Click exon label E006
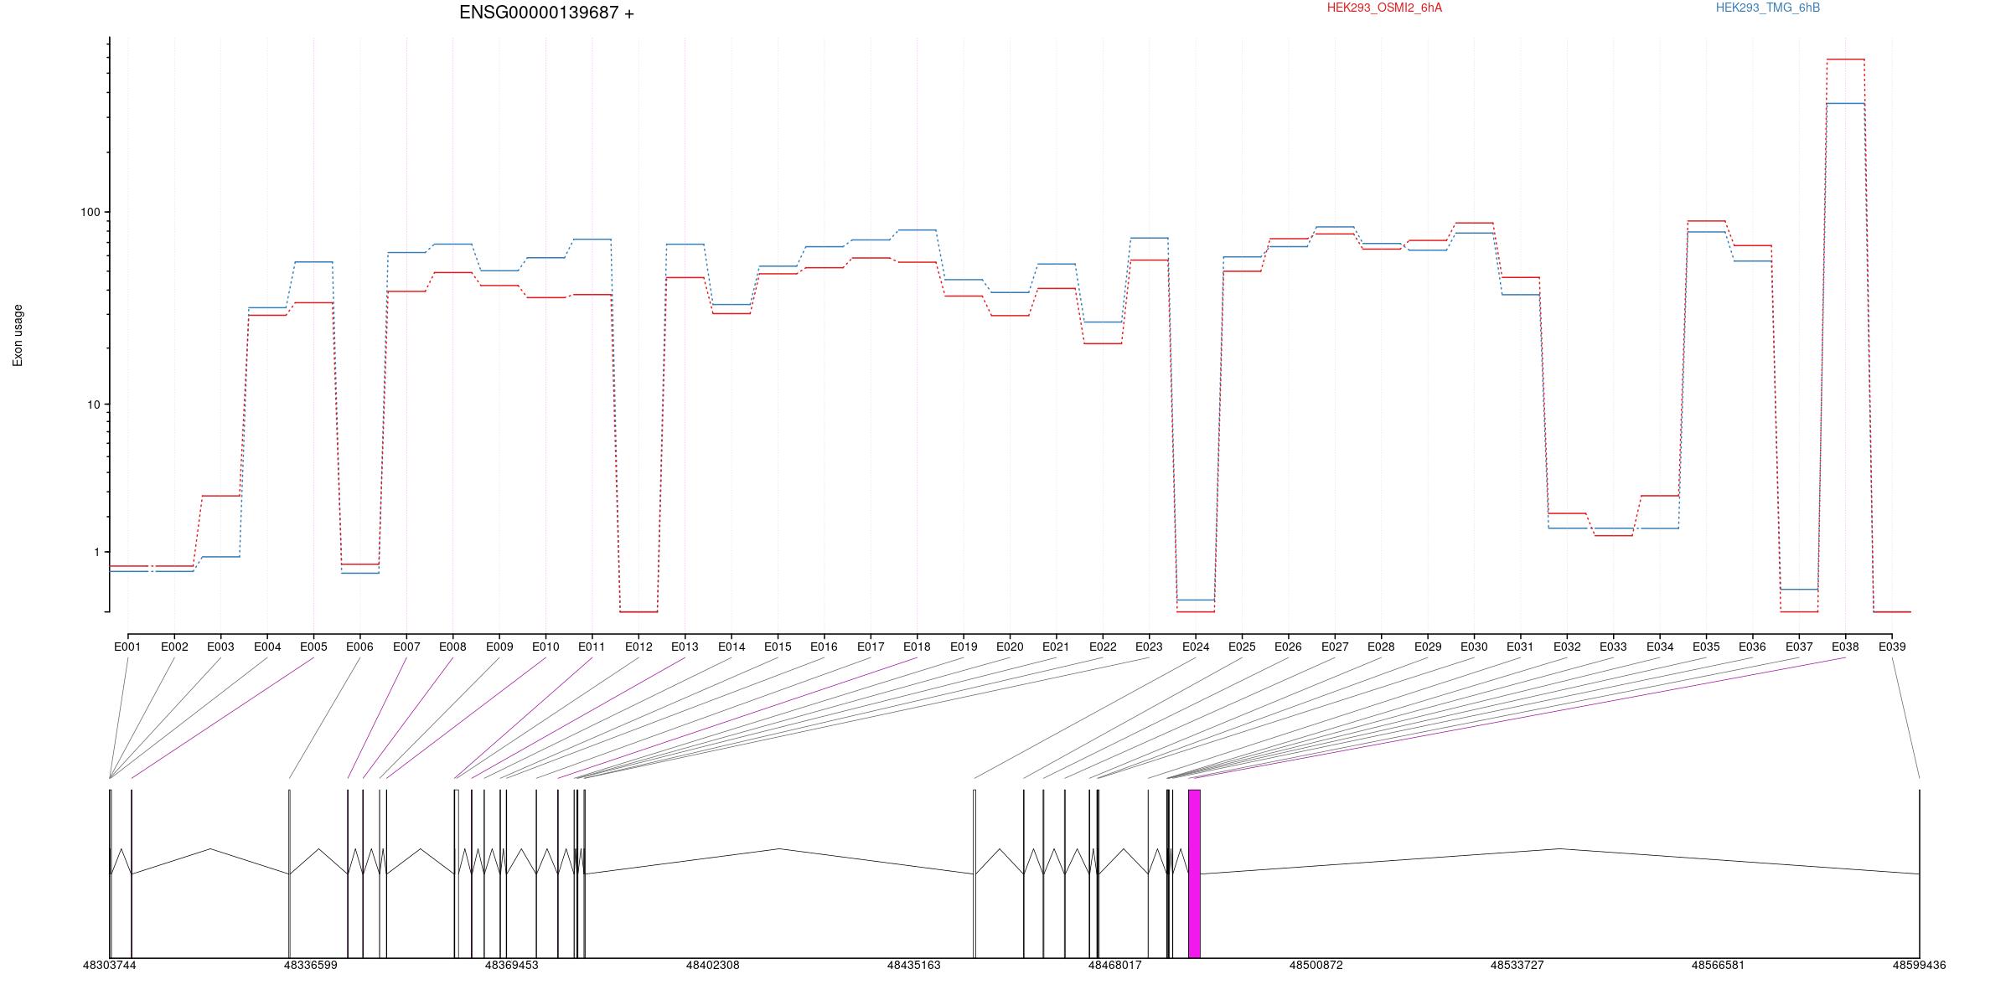The height and width of the screenshot is (1005, 2011). 359,647
